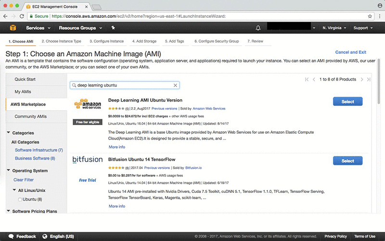Open More info for Bitfusion TensorFlow
This screenshot has width=385, height=241.
[x=117, y=206]
